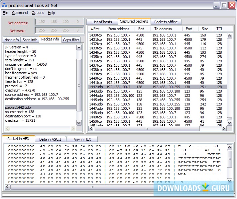Image resolution: width=237 pixels, height=199 pixels.
Task: Click the first octet of Net address
Action: pos(42,22)
